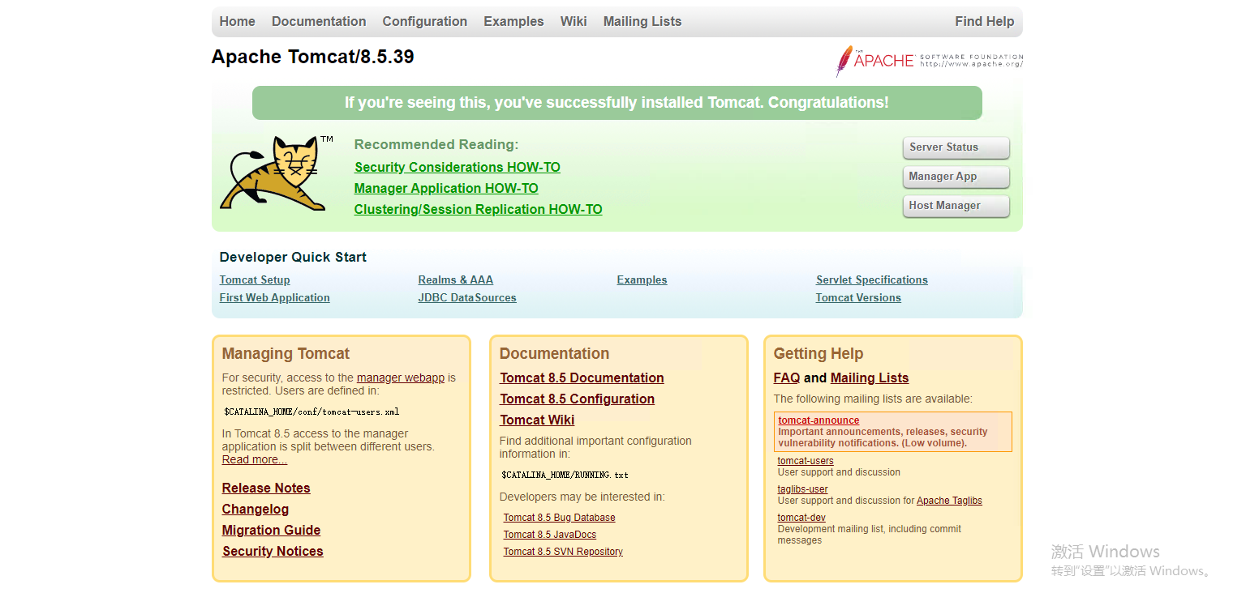Screen dimensions: 1246x593
Task: Follow the Tomcat Setup link
Action: point(255,280)
